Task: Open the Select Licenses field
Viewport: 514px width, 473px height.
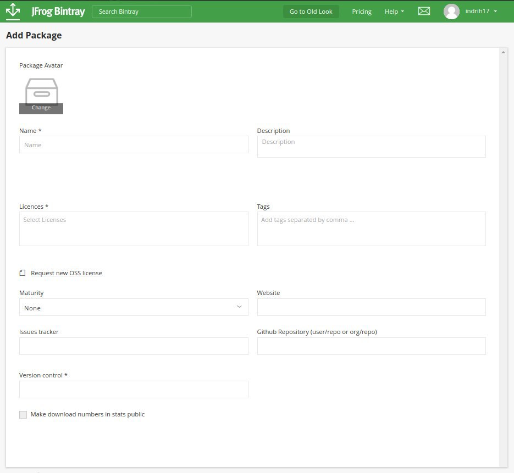Action: point(134,229)
